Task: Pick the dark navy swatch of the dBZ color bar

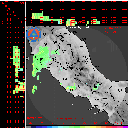Action: pos(34,127)
